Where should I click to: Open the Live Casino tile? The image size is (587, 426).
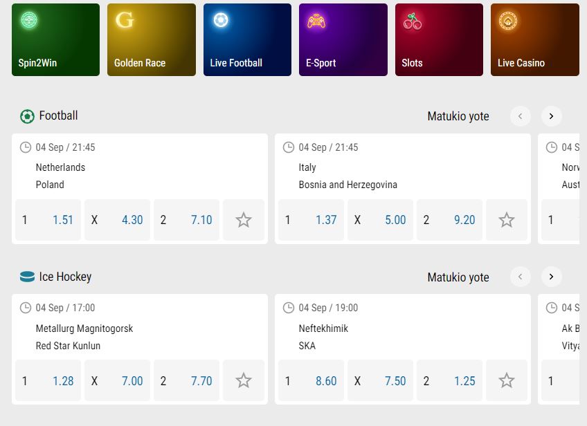click(x=535, y=39)
